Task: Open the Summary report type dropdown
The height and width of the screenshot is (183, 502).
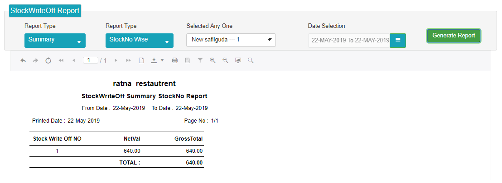Action: [x=55, y=41]
